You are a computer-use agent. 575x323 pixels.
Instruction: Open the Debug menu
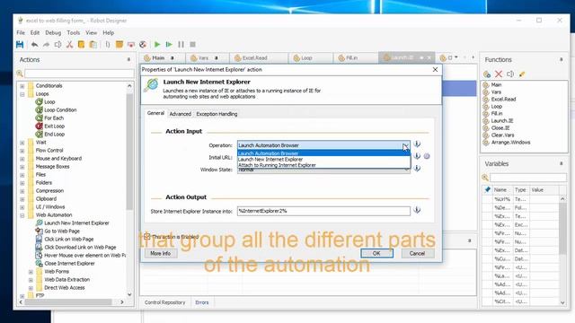[53, 32]
